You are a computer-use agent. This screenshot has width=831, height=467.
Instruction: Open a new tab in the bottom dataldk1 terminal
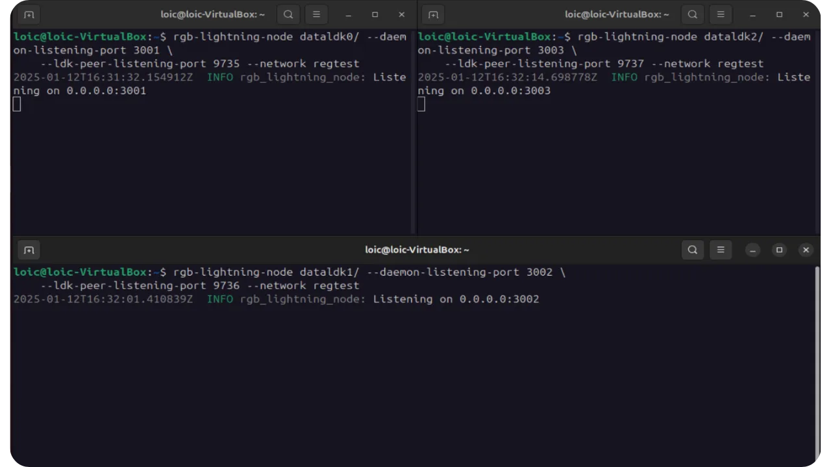tap(29, 250)
